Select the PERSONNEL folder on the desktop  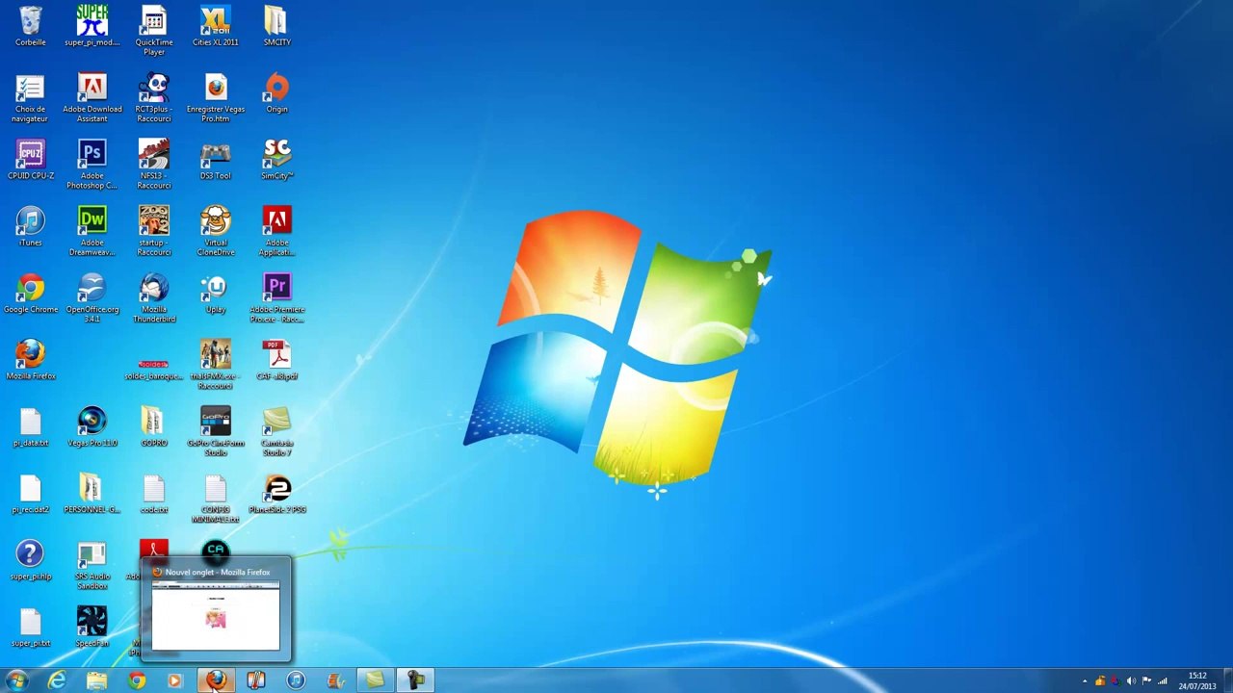pyautogui.click(x=92, y=494)
